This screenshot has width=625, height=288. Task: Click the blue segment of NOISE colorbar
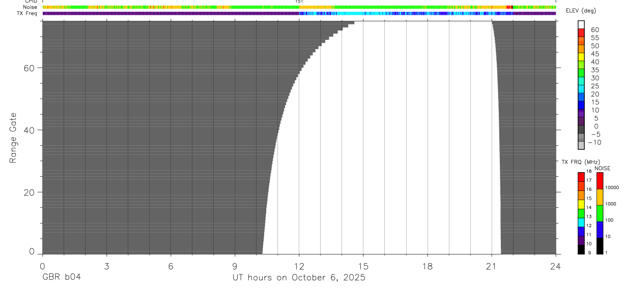point(600,230)
